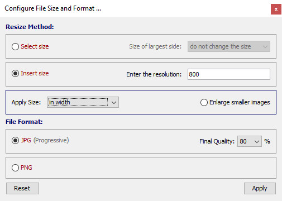This screenshot has width=282, height=201.
Task: Select JPG (Progressive) file format radio
Action: pos(15,140)
